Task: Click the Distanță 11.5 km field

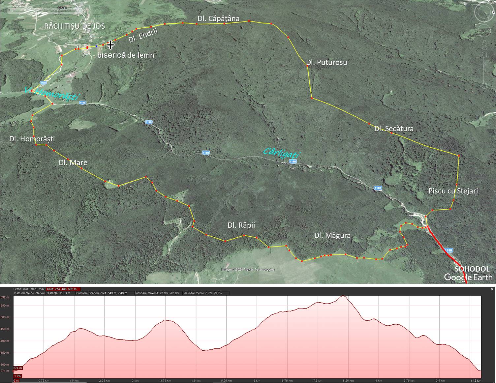Action: [x=58, y=293]
